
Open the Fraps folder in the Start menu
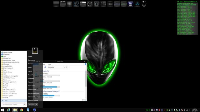point(5,70)
